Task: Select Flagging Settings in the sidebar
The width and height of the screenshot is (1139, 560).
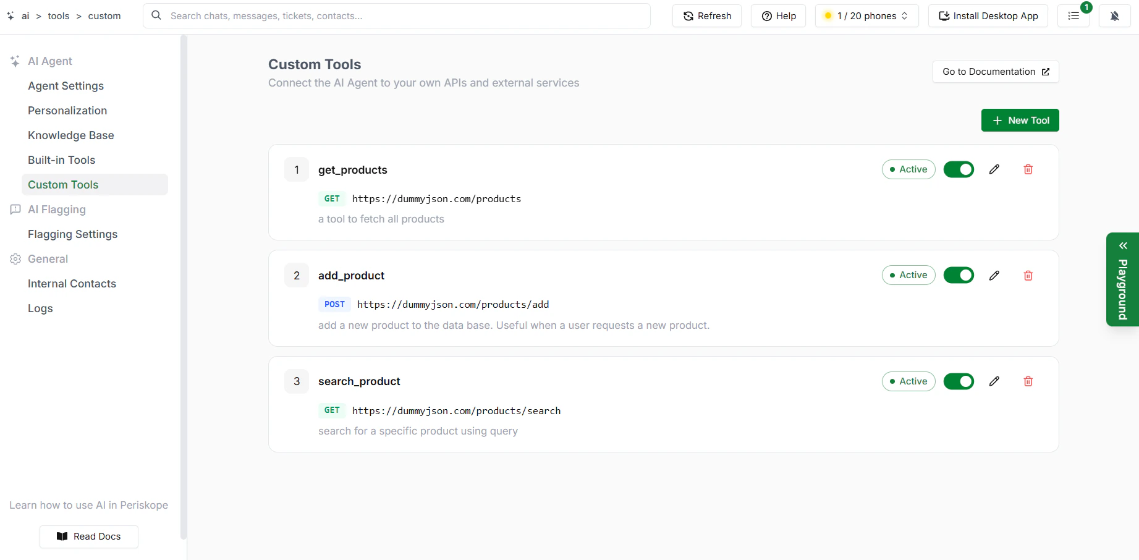Action: pos(72,234)
